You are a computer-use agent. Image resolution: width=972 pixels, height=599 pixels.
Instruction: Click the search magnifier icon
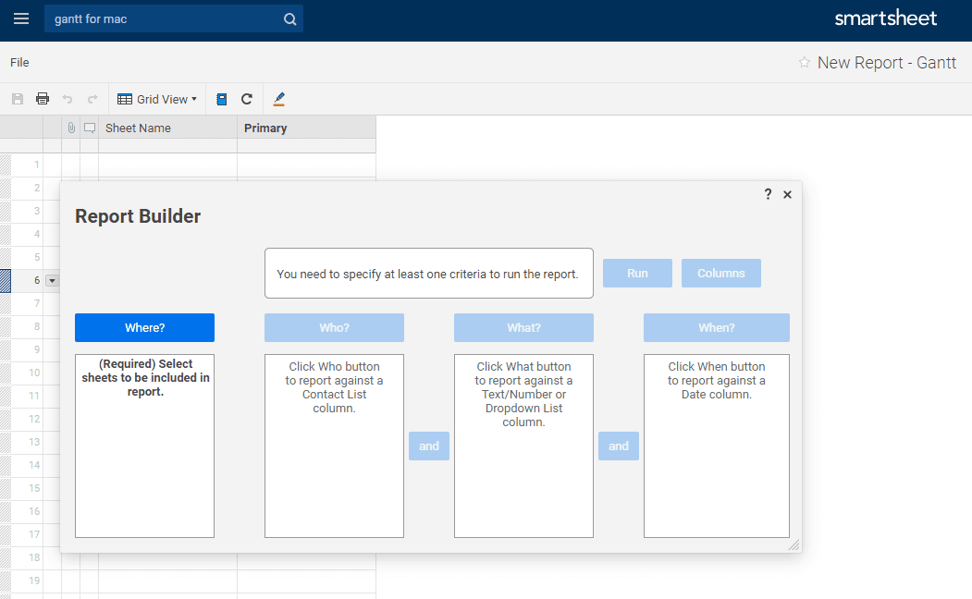(x=289, y=19)
